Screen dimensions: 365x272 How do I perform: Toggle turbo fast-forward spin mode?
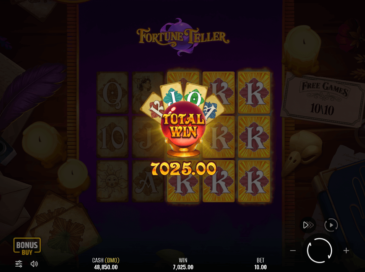coord(308,225)
